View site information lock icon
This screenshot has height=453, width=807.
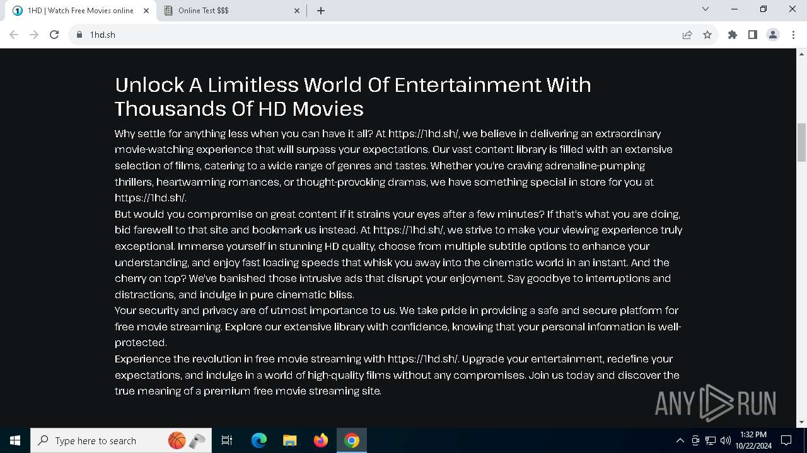pos(79,35)
